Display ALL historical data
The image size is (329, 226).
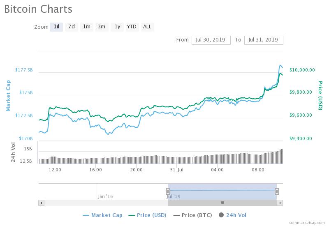pyautogui.click(x=147, y=27)
